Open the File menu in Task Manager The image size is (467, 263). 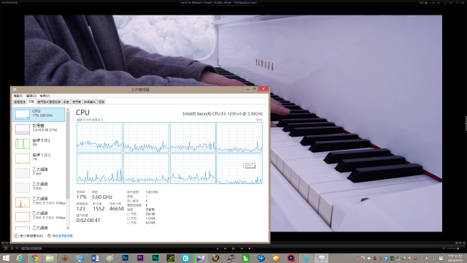18,96
